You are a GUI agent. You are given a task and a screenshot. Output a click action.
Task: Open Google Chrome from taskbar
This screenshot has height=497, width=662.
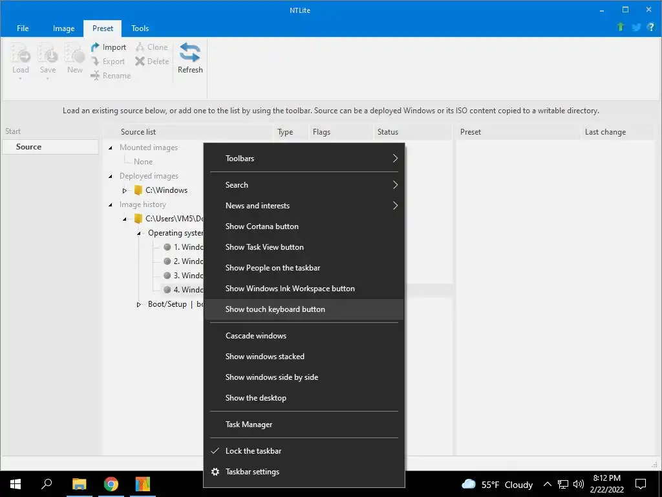[x=111, y=484]
